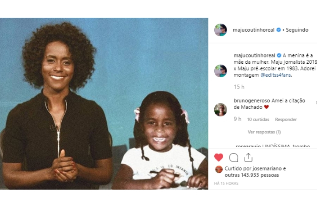Open the comment speech bubble icon
The width and height of the screenshot is (317, 211).
(x=233, y=157)
